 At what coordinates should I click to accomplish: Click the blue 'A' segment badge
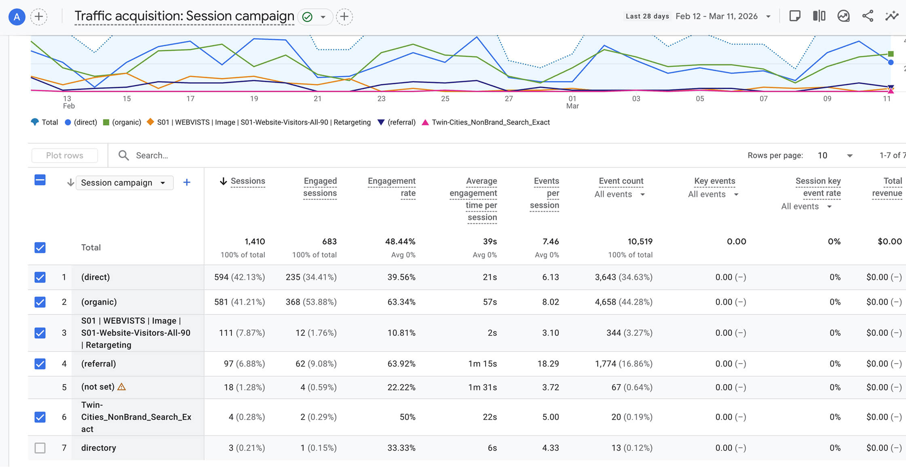17,17
